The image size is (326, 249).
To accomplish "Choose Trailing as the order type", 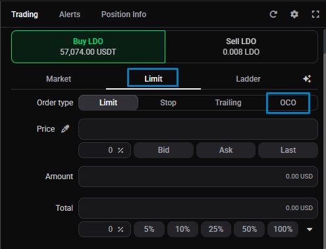I will click(228, 103).
